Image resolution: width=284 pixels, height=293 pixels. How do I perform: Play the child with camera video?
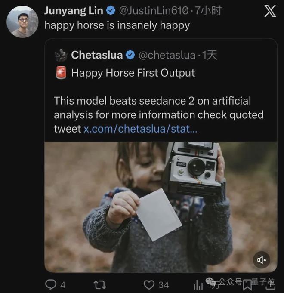161,207
